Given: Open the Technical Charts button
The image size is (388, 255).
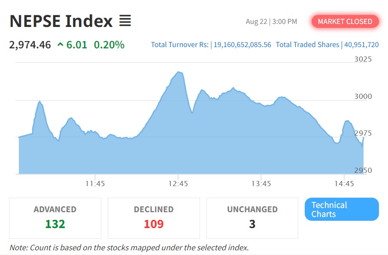Looking at the screenshot, I should (342, 209).
